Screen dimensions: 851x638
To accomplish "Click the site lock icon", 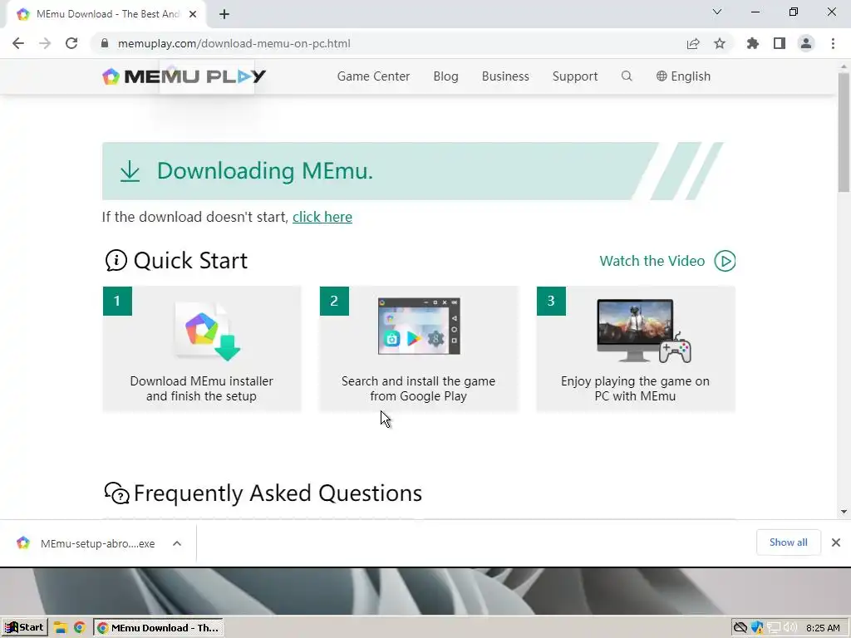I will pyautogui.click(x=105, y=43).
